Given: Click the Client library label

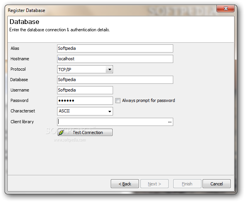Looking at the screenshot, I should pos(22,122).
